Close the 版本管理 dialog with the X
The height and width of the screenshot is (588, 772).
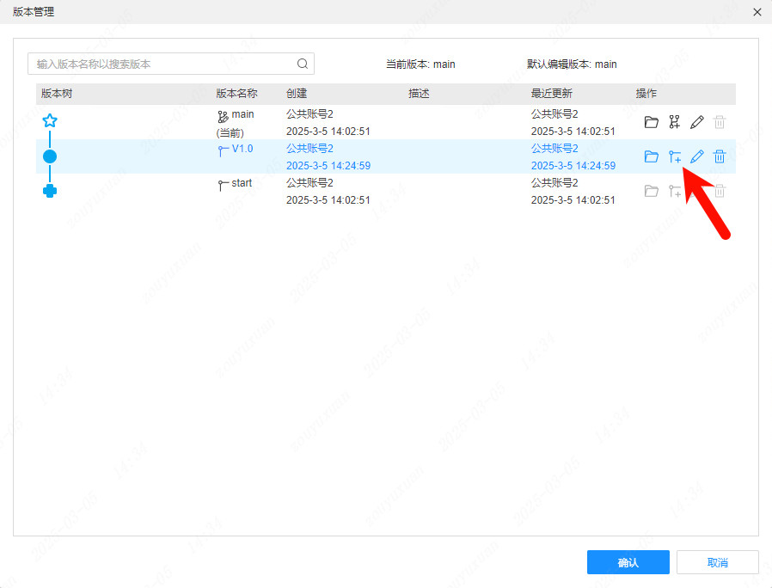point(756,12)
